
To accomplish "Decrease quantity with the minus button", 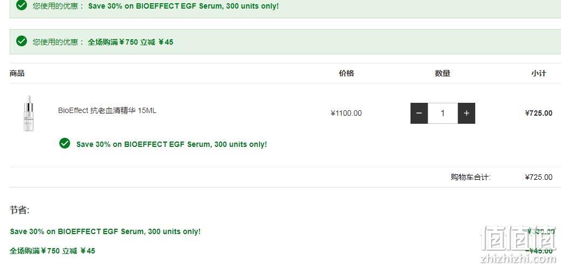I will [419, 113].
